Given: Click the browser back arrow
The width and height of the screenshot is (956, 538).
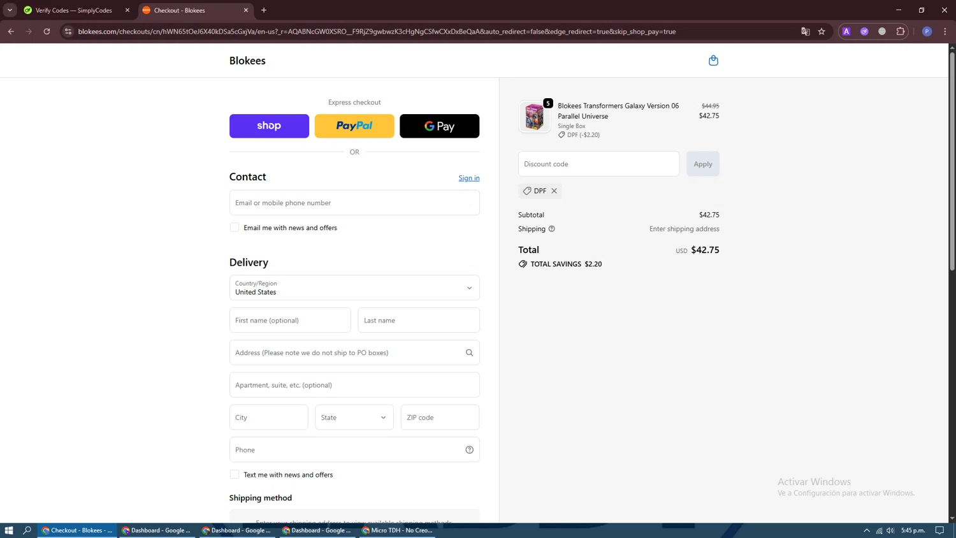Looking at the screenshot, I should coord(11,31).
